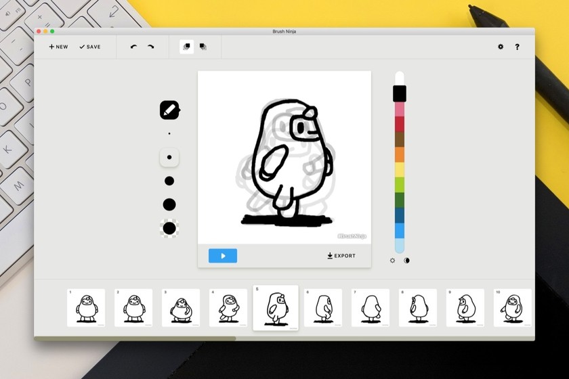This screenshot has height=379, width=569.
Task: Toggle onion skin previous frames icon
Action: click(186, 47)
